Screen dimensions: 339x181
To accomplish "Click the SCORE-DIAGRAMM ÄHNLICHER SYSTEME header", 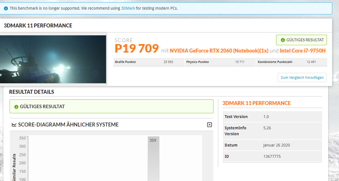I will point(68,125).
